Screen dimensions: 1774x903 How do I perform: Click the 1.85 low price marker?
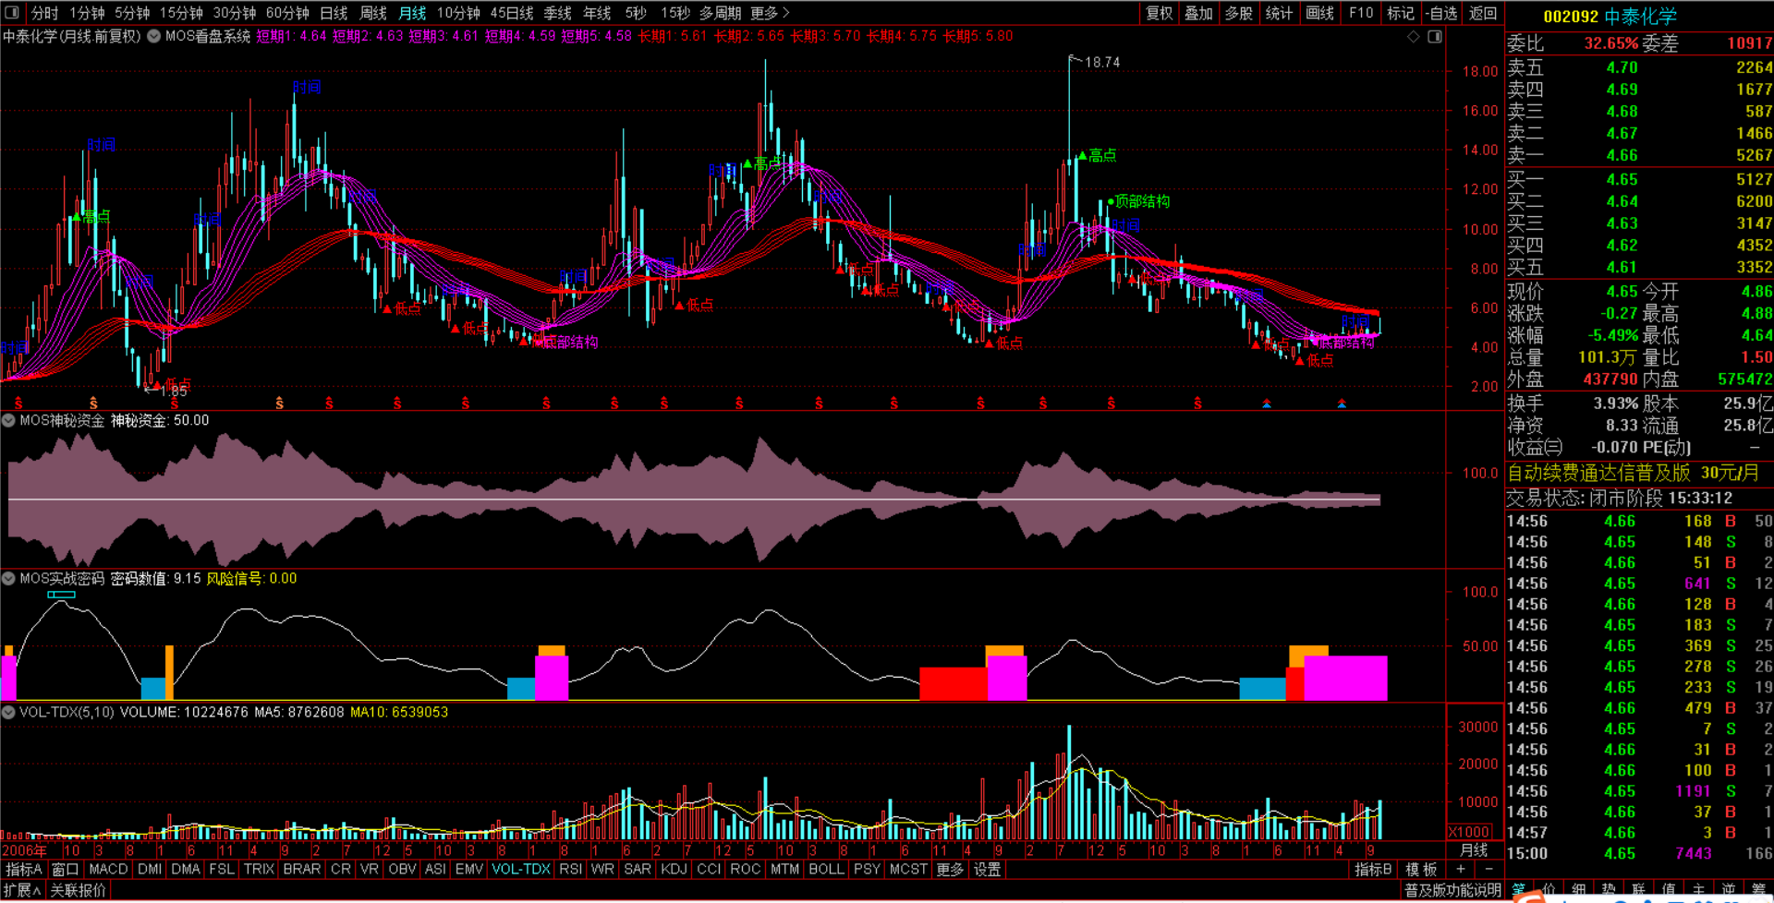pyautogui.click(x=173, y=391)
